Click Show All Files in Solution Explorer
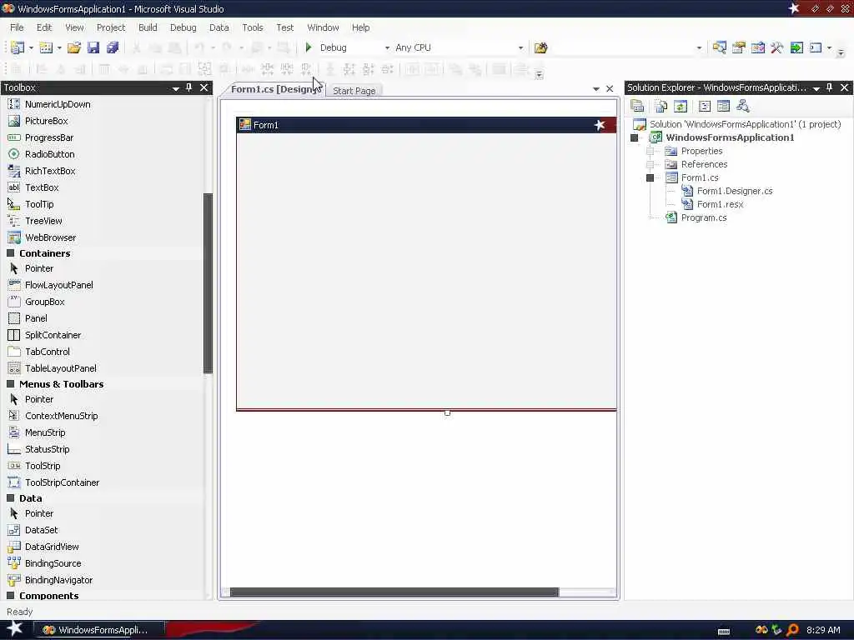Viewport: 854px width, 640px height. 661,106
